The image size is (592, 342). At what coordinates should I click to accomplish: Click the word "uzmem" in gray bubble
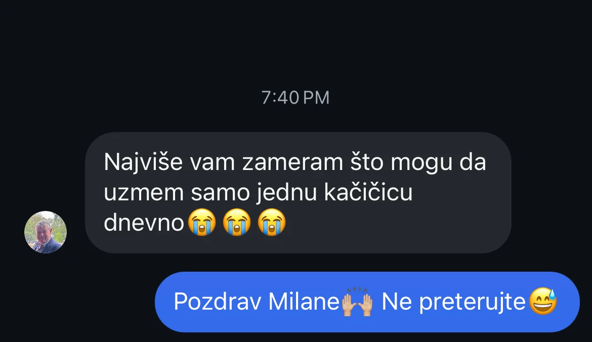point(143,194)
